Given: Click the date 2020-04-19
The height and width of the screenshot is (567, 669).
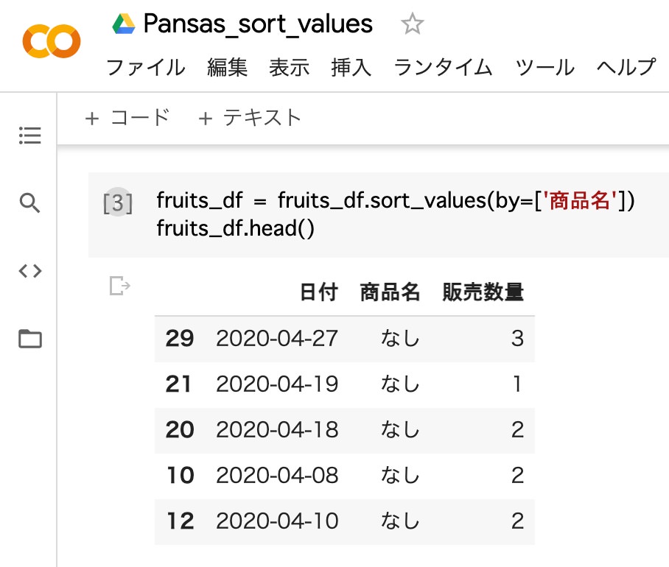Looking at the screenshot, I should (277, 384).
